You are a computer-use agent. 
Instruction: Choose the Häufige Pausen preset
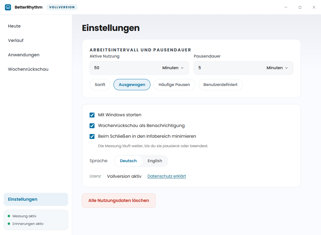(174, 85)
